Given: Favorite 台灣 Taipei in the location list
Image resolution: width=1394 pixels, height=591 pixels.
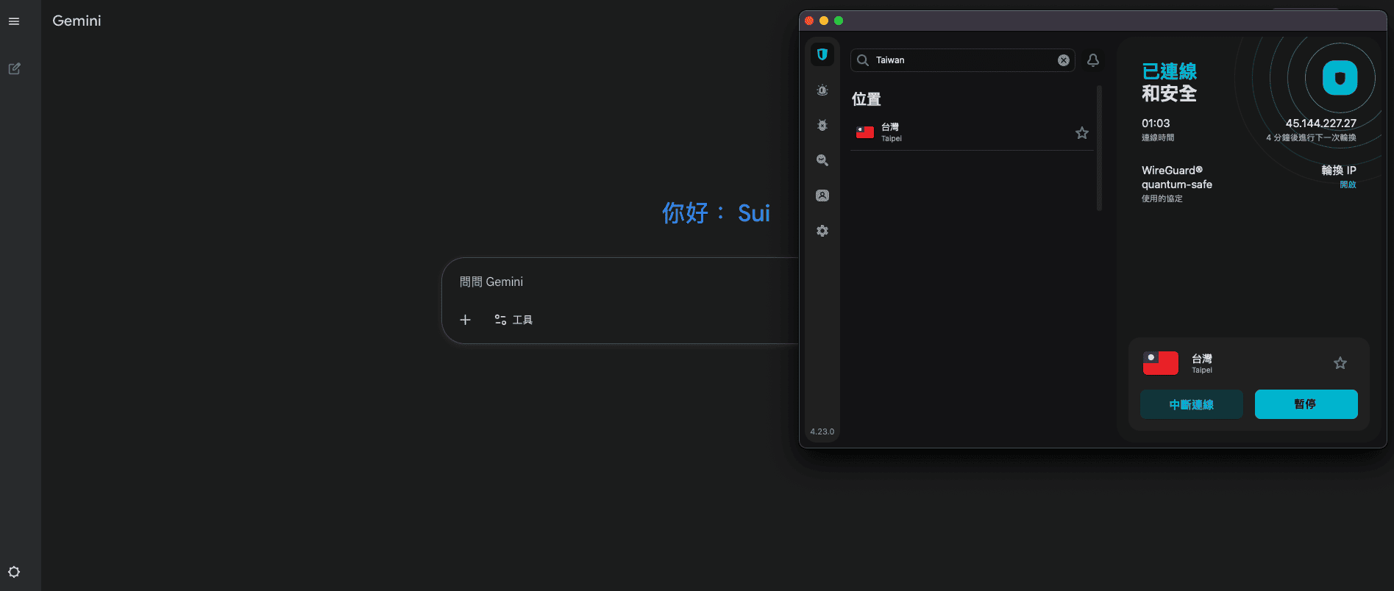Looking at the screenshot, I should coord(1082,133).
